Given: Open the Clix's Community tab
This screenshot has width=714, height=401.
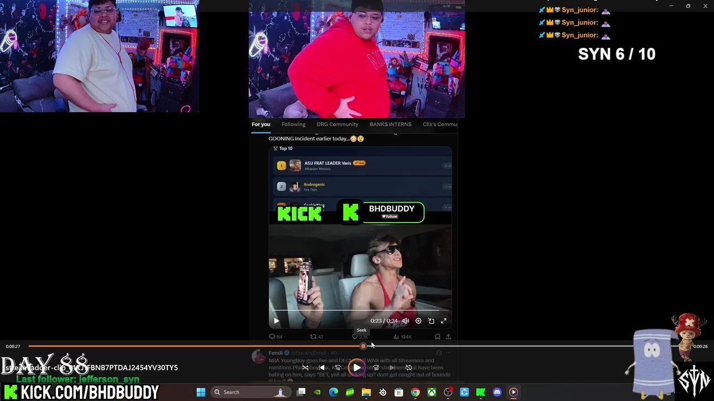Looking at the screenshot, I should point(440,124).
